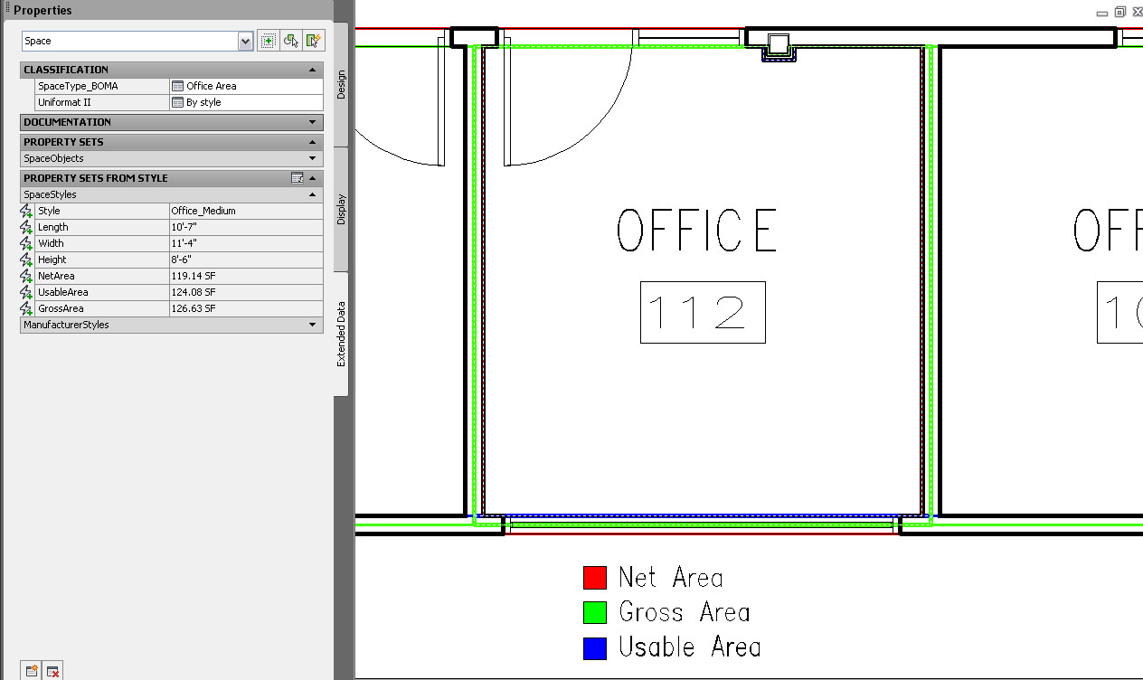Open the edit property set icon in Property Sets From Style header
The image size is (1143, 680).
click(x=297, y=178)
